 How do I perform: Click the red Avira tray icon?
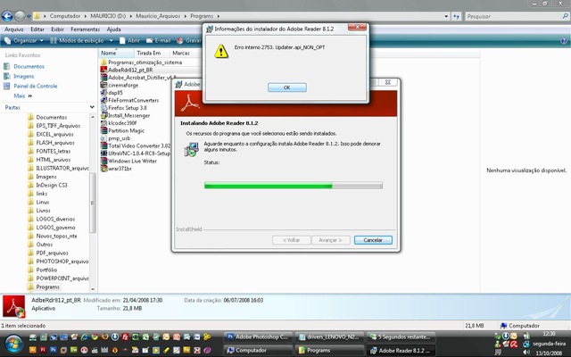514,344
